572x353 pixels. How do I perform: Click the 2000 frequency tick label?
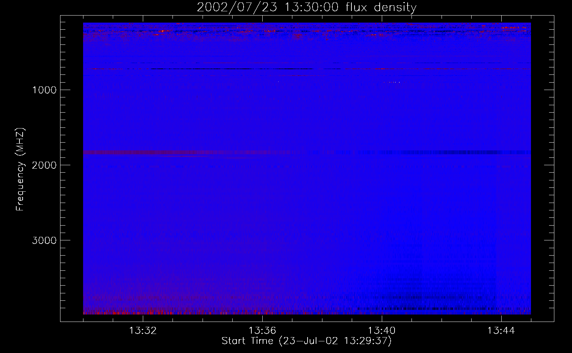[x=44, y=165]
